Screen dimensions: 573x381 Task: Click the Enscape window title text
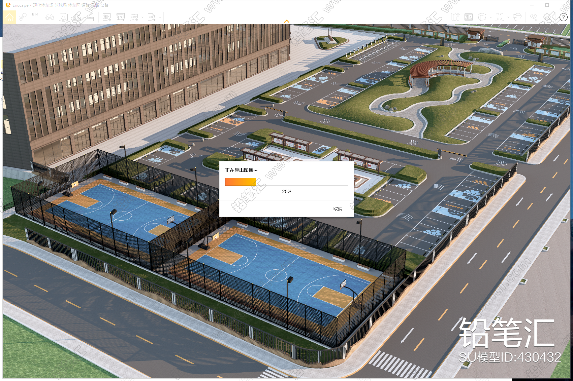tap(60, 5)
